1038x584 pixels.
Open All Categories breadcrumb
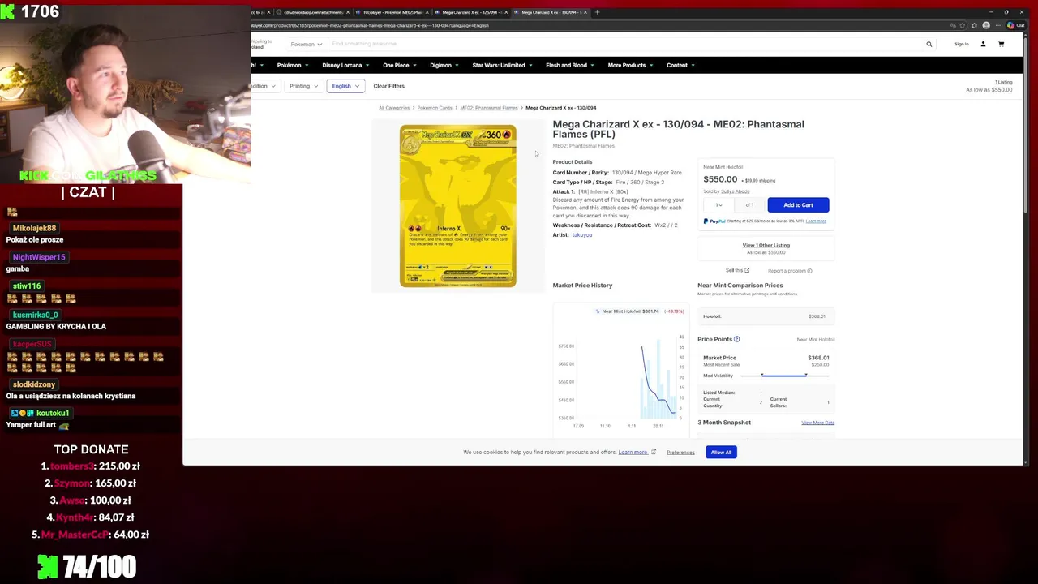pyautogui.click(x=393, y=108)
